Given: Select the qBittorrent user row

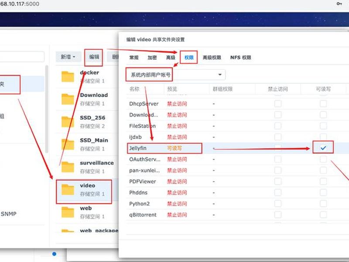Looking at the screenshot, I should point(237,215).
